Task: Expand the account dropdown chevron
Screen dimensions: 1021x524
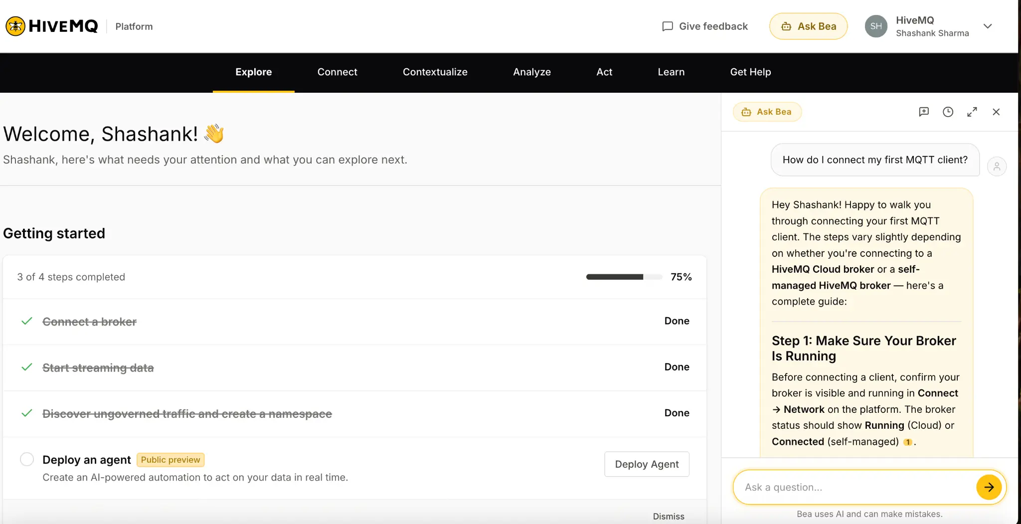Action: pyautogui.click(x=988, y=26)
